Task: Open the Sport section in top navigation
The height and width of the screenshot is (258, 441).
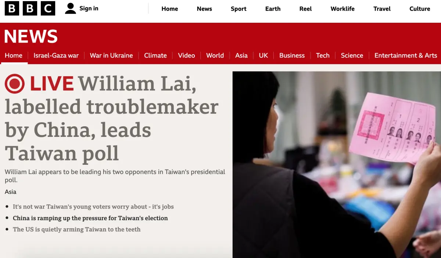Action: [239, 9]
